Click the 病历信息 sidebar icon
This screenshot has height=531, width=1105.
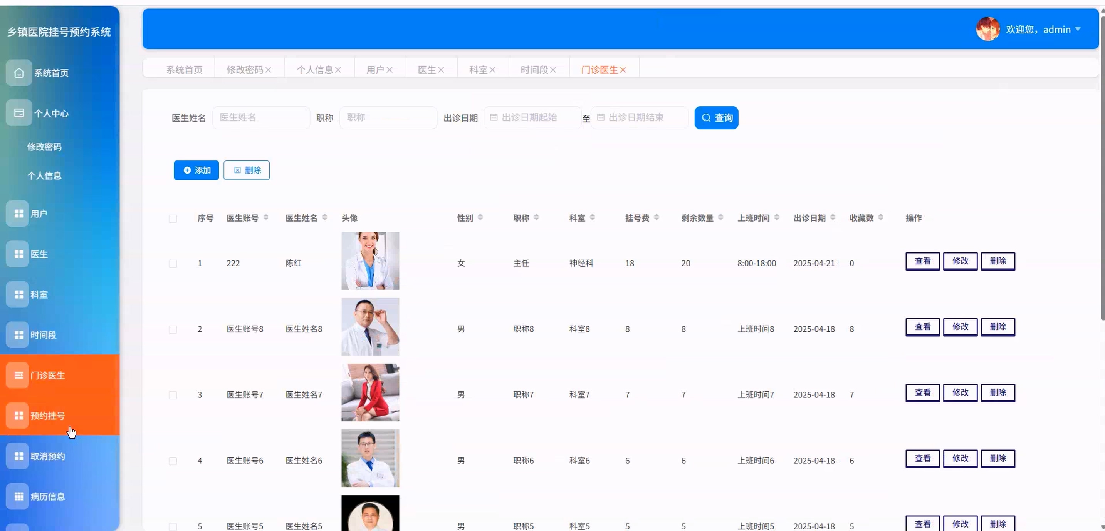coord(18,496)
